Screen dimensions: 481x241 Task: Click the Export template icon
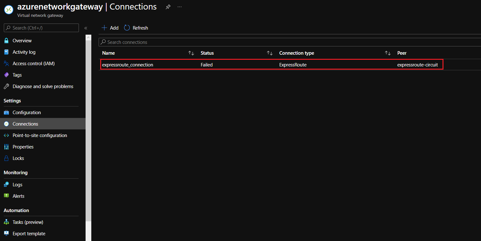coord(6,234)
